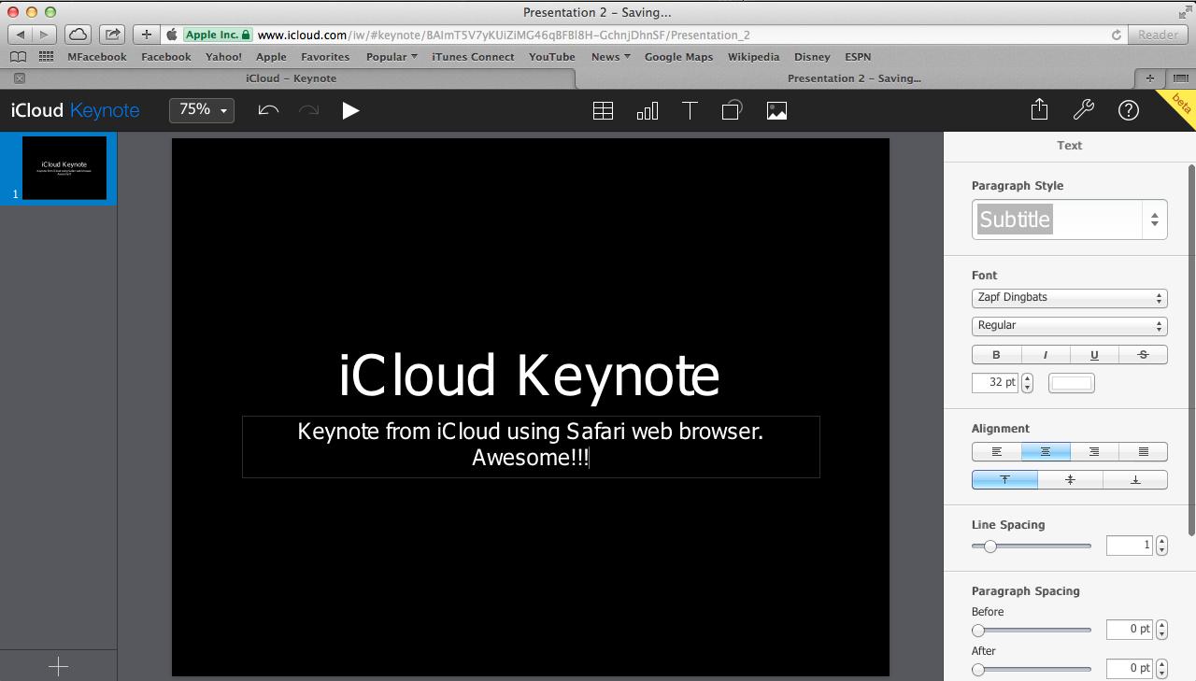Align text to middle vertically
Image resolution: width=1196 pixels, height=681 pixels.
(1070, 479)
